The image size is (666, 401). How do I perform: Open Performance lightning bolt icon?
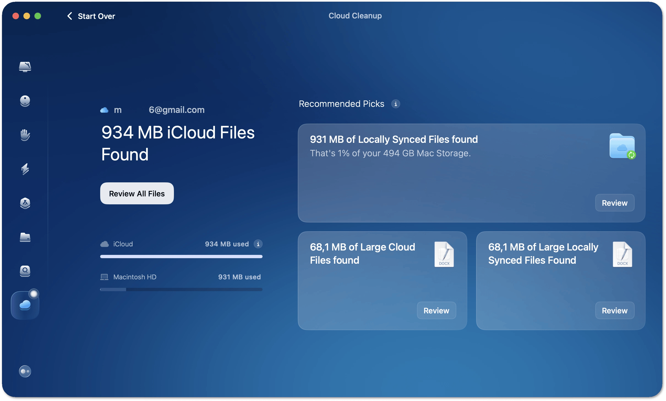tap(25, 169)
